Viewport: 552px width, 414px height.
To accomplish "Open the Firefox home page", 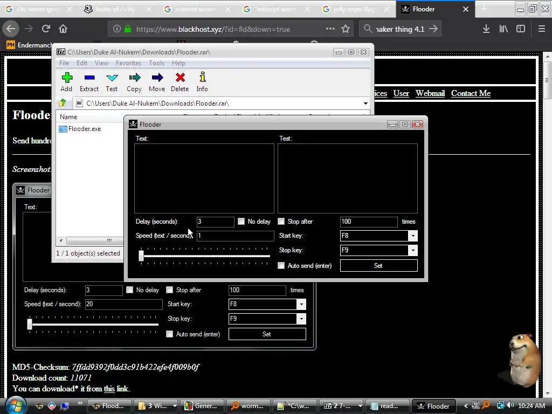I will [x=63, y=29].
